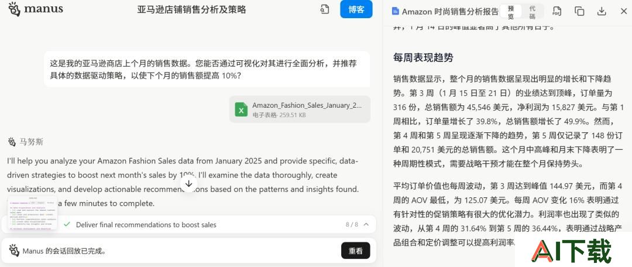Expand the 8/8 task steps chevron
The image size is (632, 267).
366,224
